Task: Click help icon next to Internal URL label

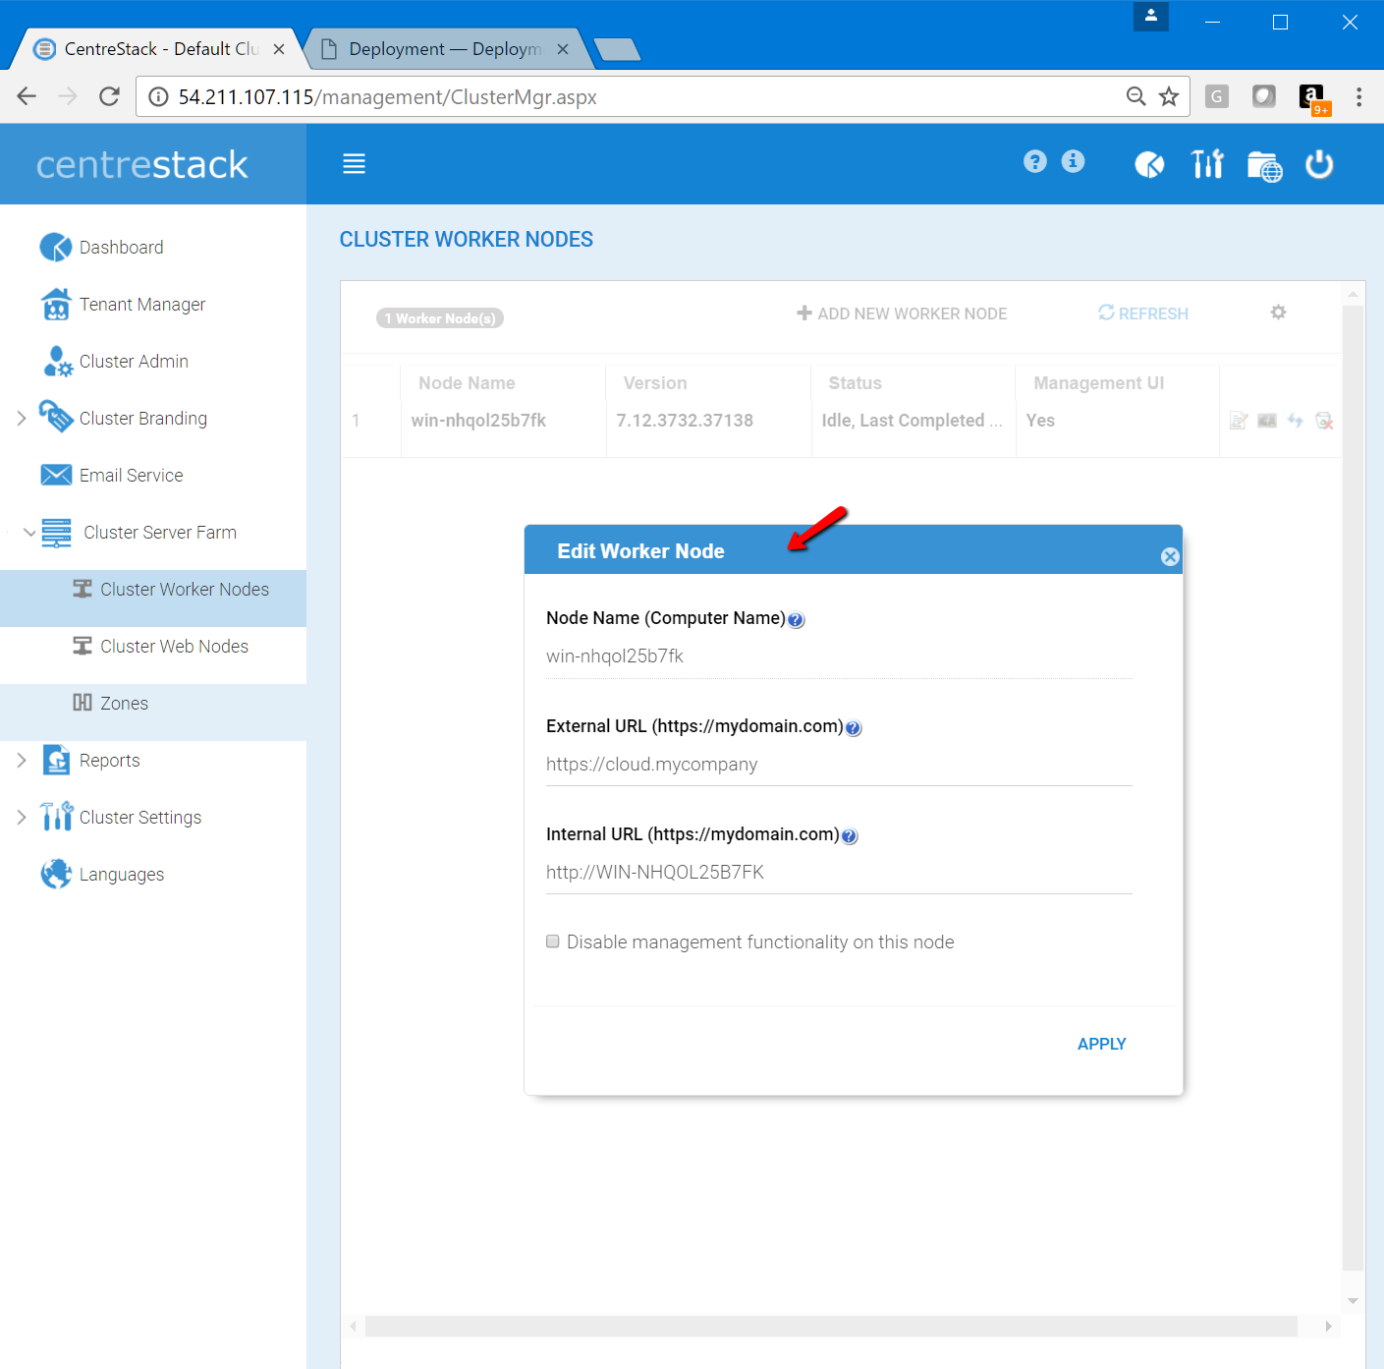Action: (850, 836)
